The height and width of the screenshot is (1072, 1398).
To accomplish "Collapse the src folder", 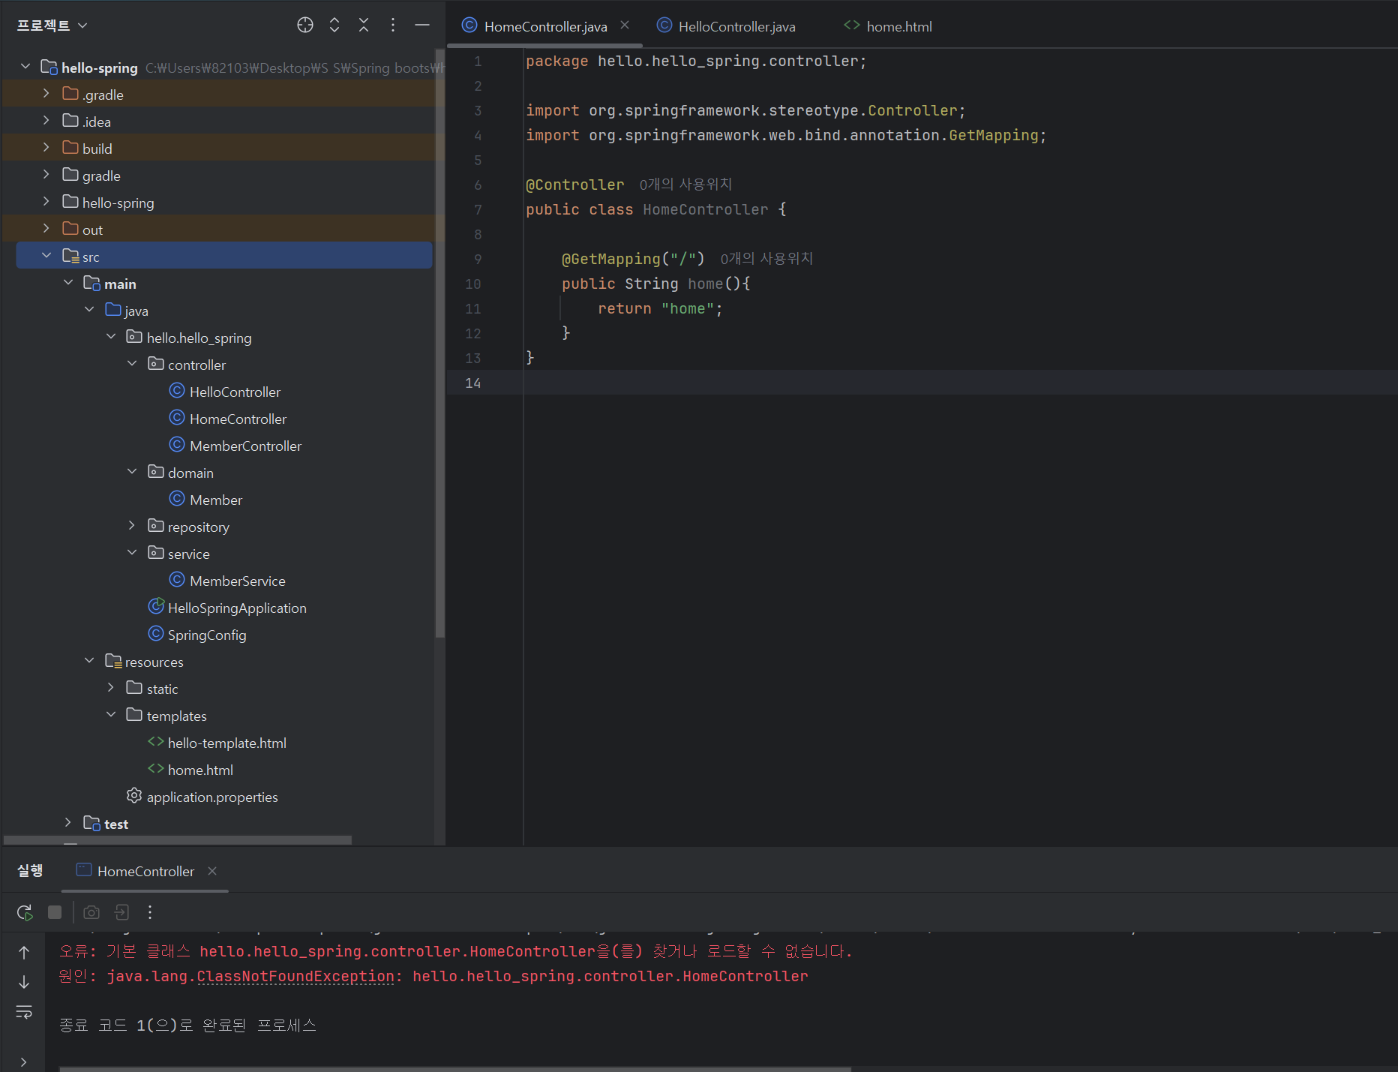I will [x=46, y=256].
